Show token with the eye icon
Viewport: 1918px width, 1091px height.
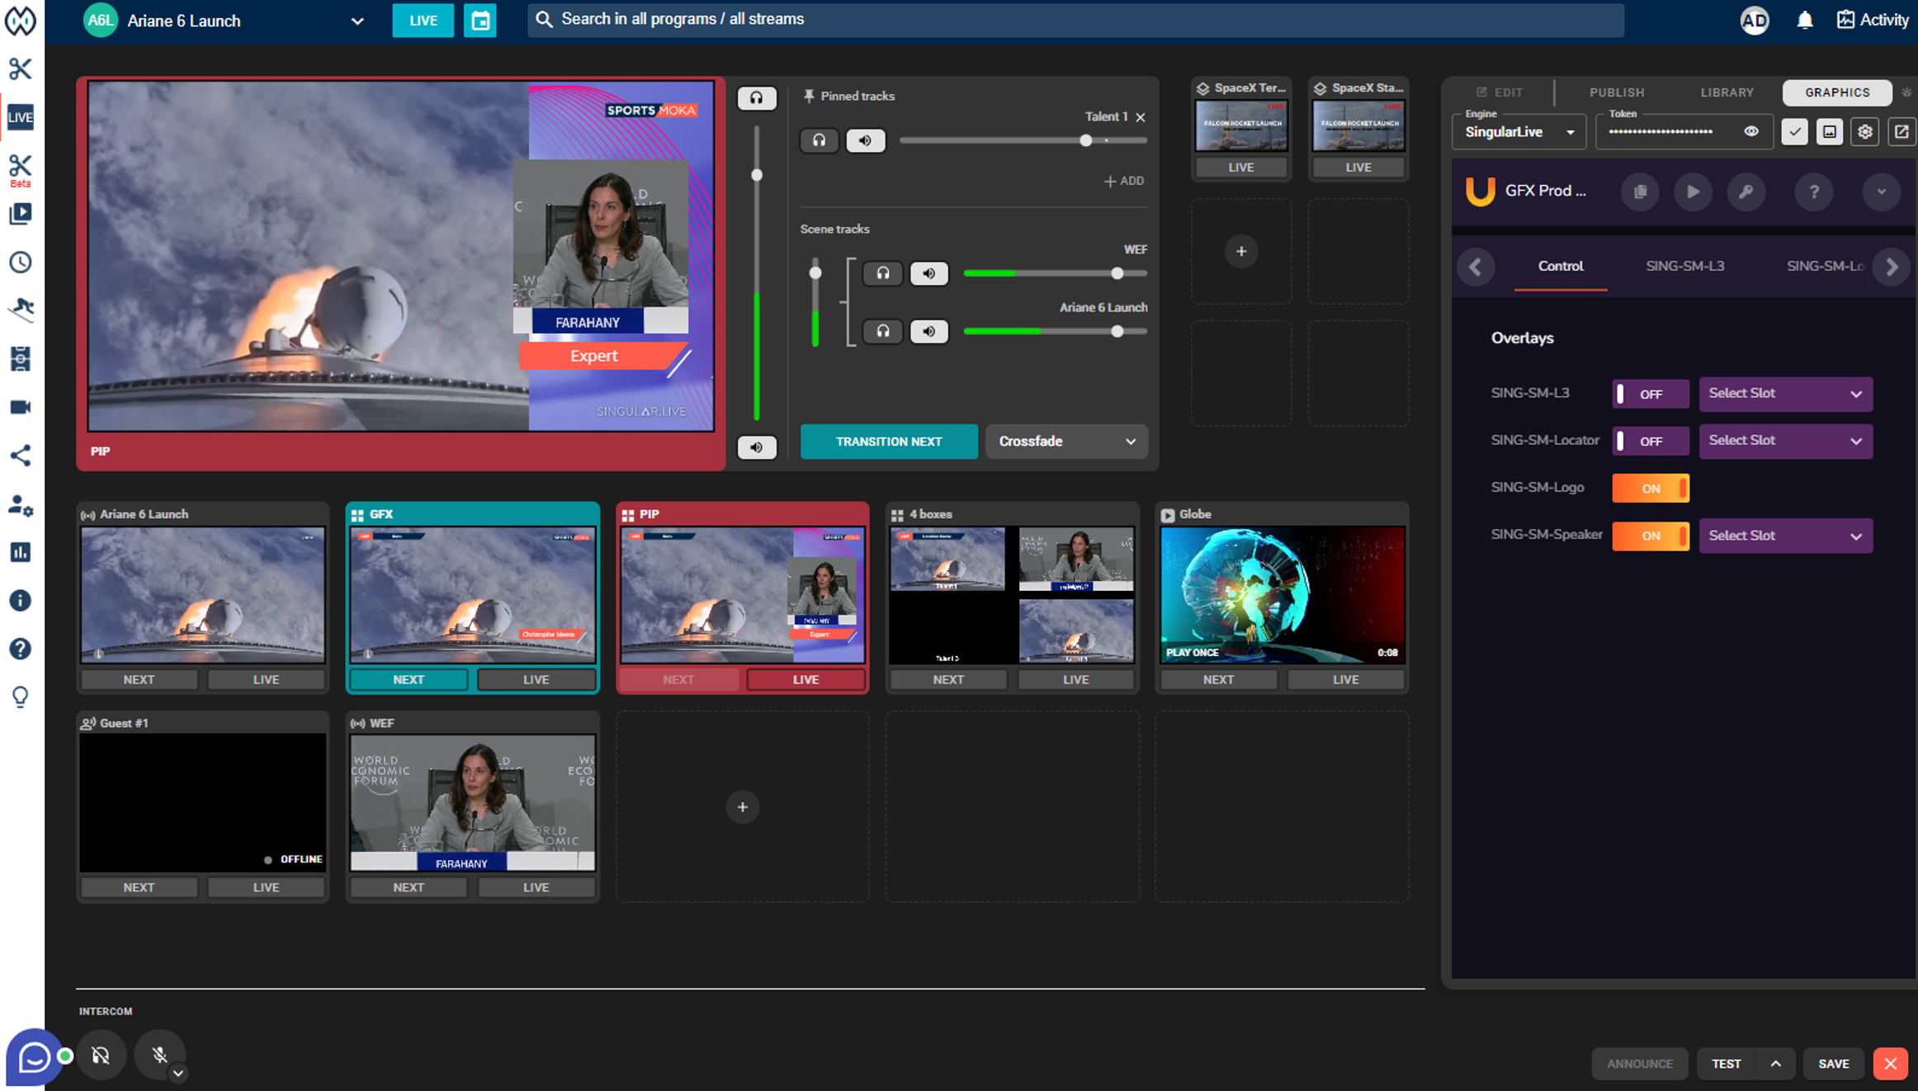1750,132
